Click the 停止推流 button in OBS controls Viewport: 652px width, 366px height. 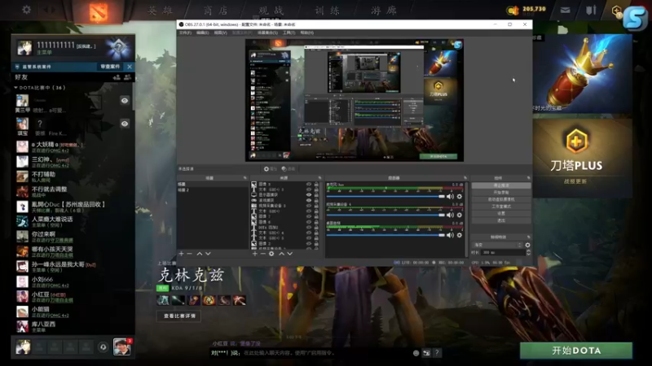tap(501, 185)
